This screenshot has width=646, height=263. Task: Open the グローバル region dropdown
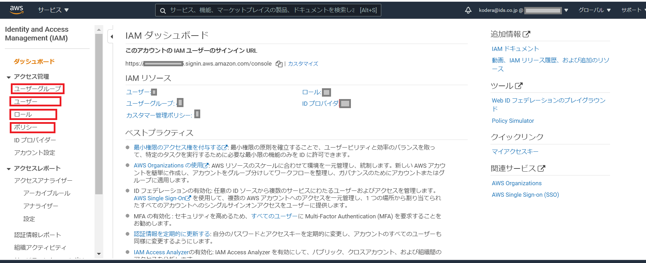[x=594, y=10]
